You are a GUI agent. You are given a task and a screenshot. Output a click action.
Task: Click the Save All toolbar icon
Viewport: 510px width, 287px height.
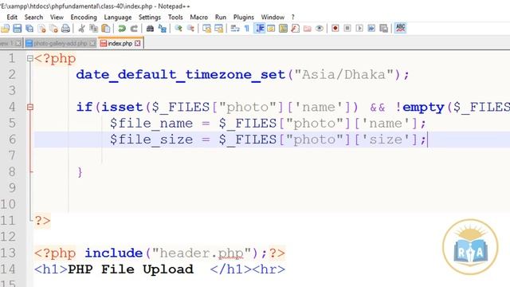(x=29, y=29)
